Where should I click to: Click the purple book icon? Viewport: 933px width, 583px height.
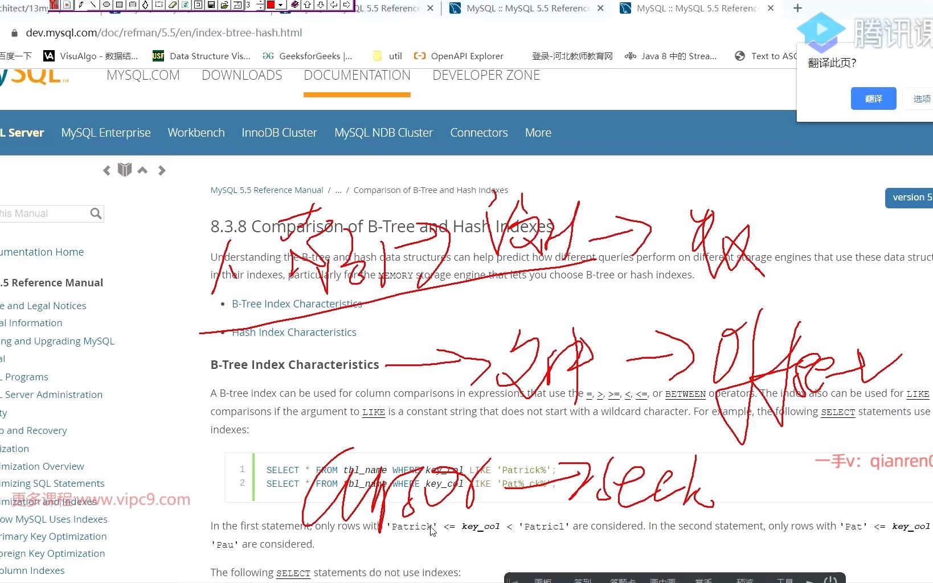coord(295,5)
